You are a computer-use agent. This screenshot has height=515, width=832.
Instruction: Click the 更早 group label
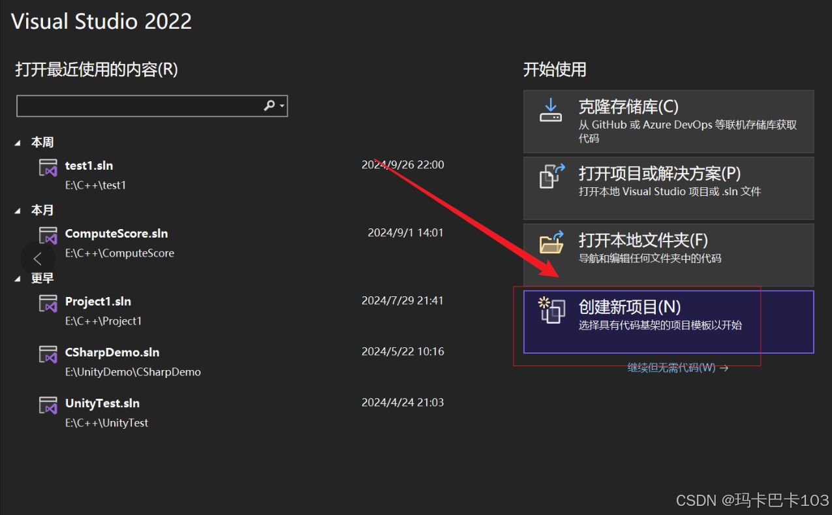(x=42, y=279)
